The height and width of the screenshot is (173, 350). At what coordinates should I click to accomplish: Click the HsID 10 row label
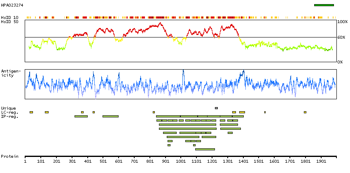(9, 17)
